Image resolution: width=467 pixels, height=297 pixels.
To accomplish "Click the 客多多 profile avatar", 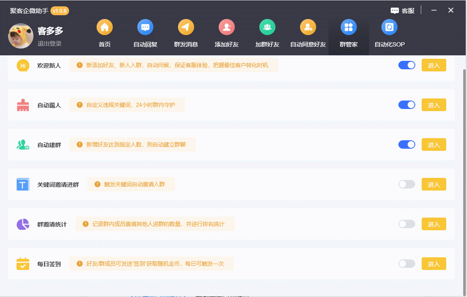I will (x=21, y=36).
